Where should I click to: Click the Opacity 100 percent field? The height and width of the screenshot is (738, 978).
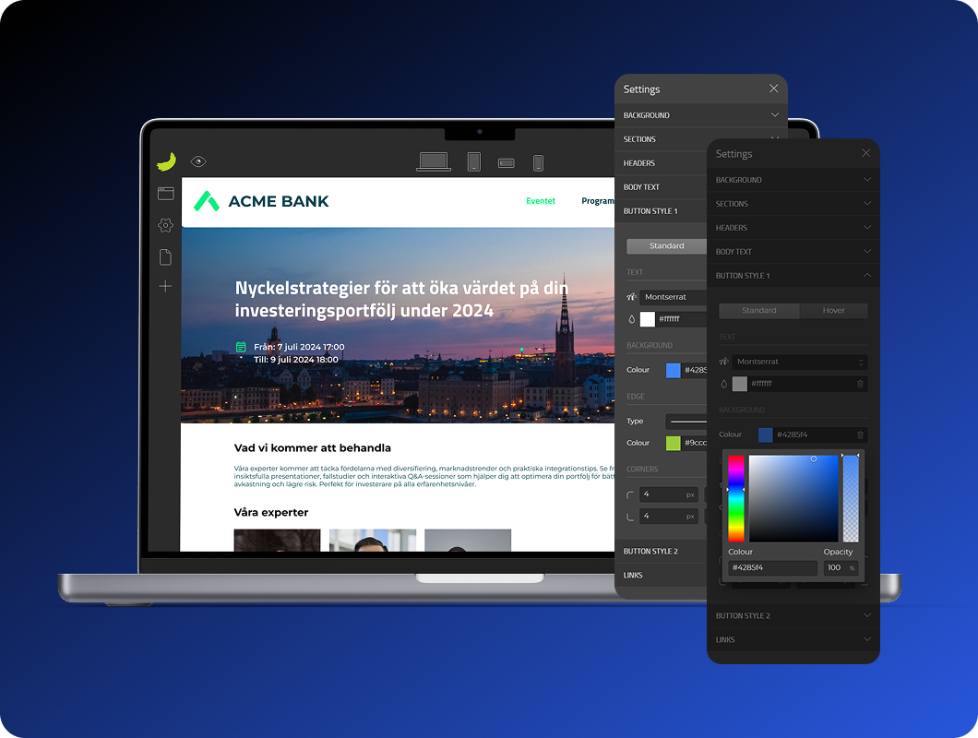pos(841,568)
